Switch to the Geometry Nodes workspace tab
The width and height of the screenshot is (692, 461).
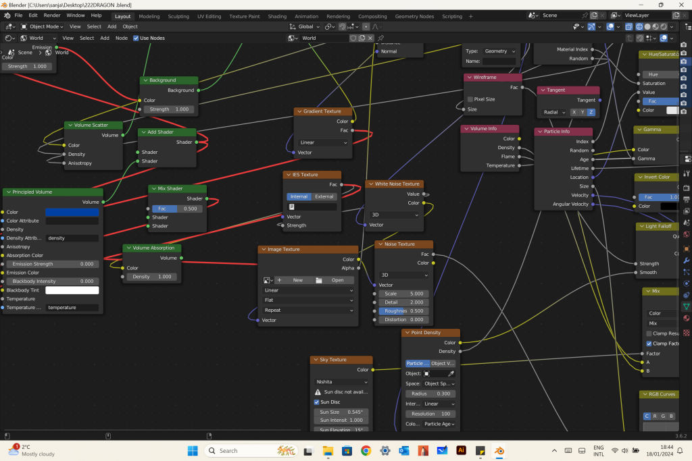414,16
